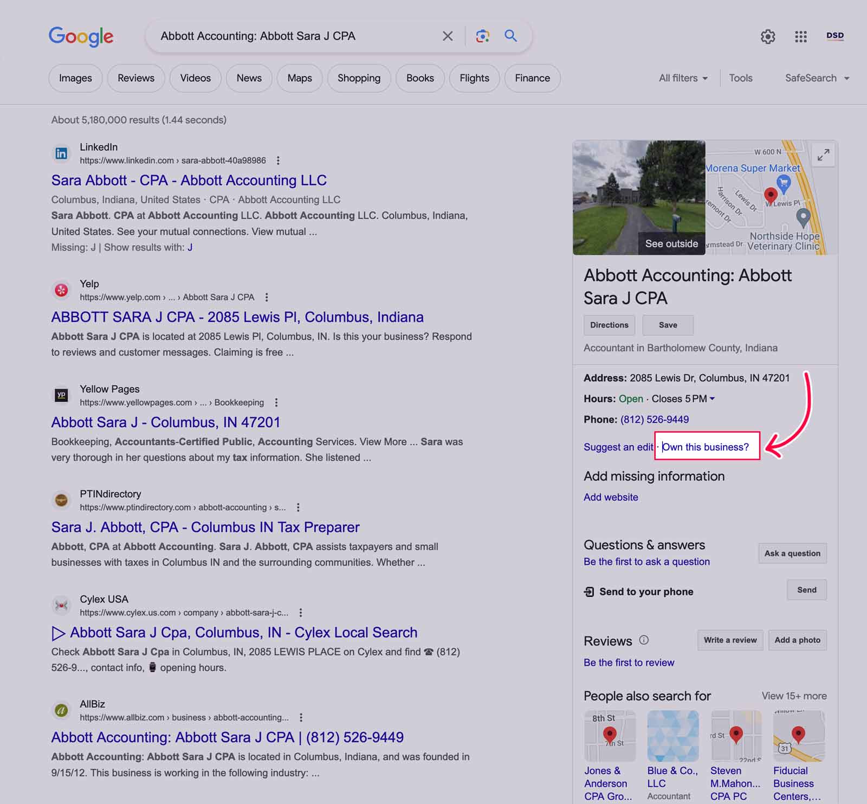This screenshot has width=867, height=804.
Task: Open Google Lens camera search
Action: click(x=482, y=36)
